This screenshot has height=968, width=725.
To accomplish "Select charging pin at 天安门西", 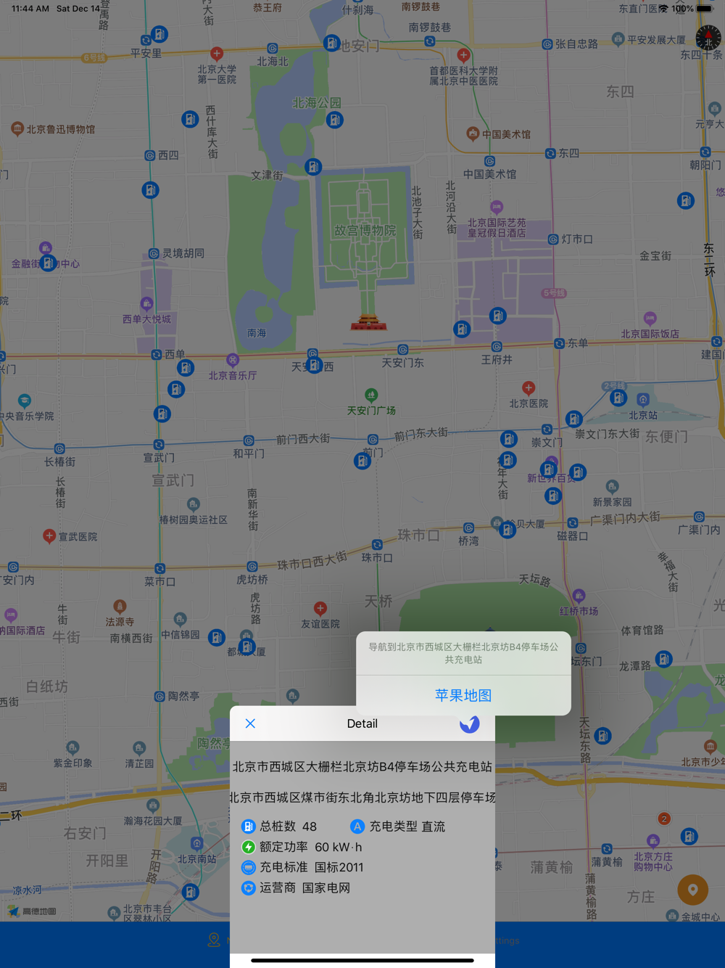I will [314, 365].
